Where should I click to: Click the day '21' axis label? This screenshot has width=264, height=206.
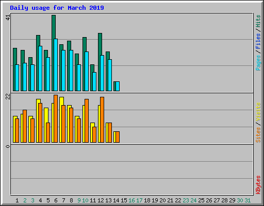pos(170,200)
